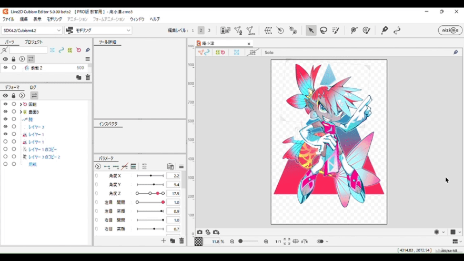Zoom out the canvas
Viewport: 464px width, 261px height.
point(232,242)
